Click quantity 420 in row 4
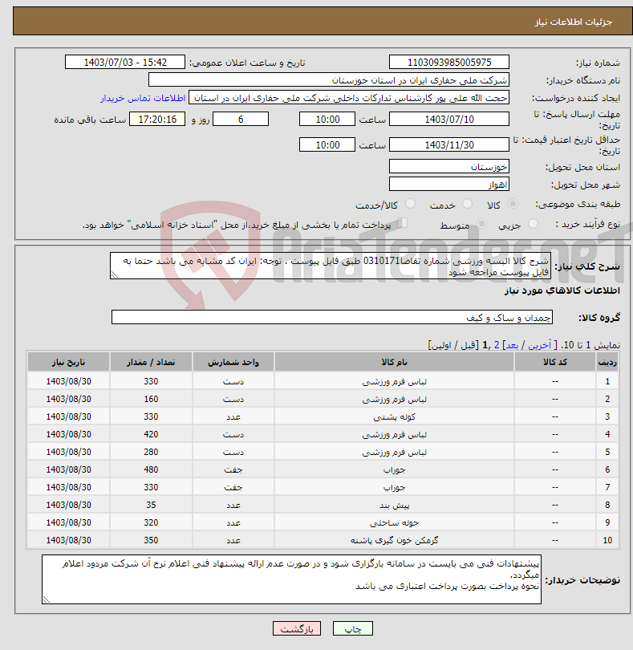This screenshot has width=633, height=650. click(151, 434)
